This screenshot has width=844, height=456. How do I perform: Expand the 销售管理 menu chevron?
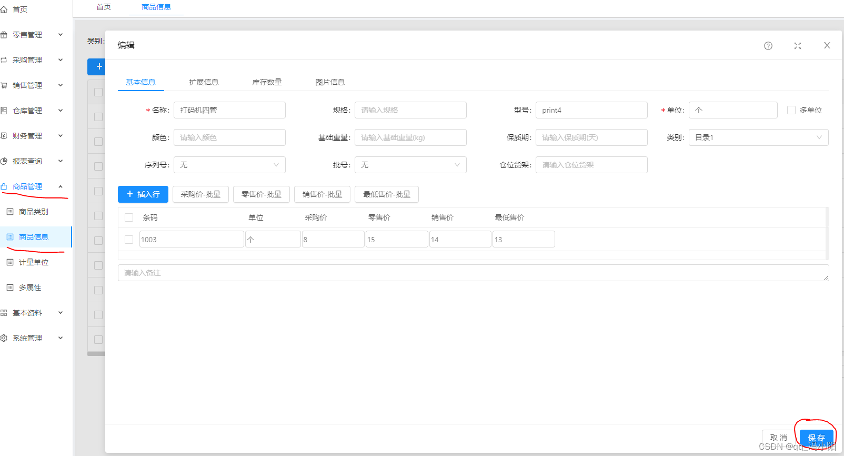pyautogui.click(x=61, y=85)
